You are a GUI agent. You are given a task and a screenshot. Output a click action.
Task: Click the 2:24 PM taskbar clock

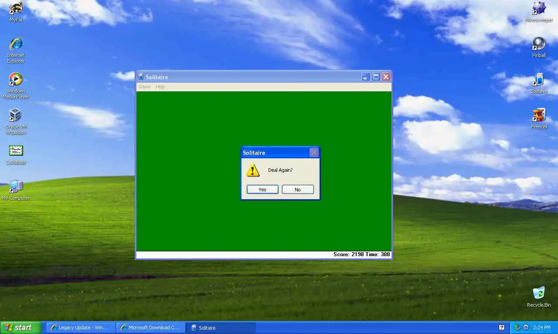(541, 327)
